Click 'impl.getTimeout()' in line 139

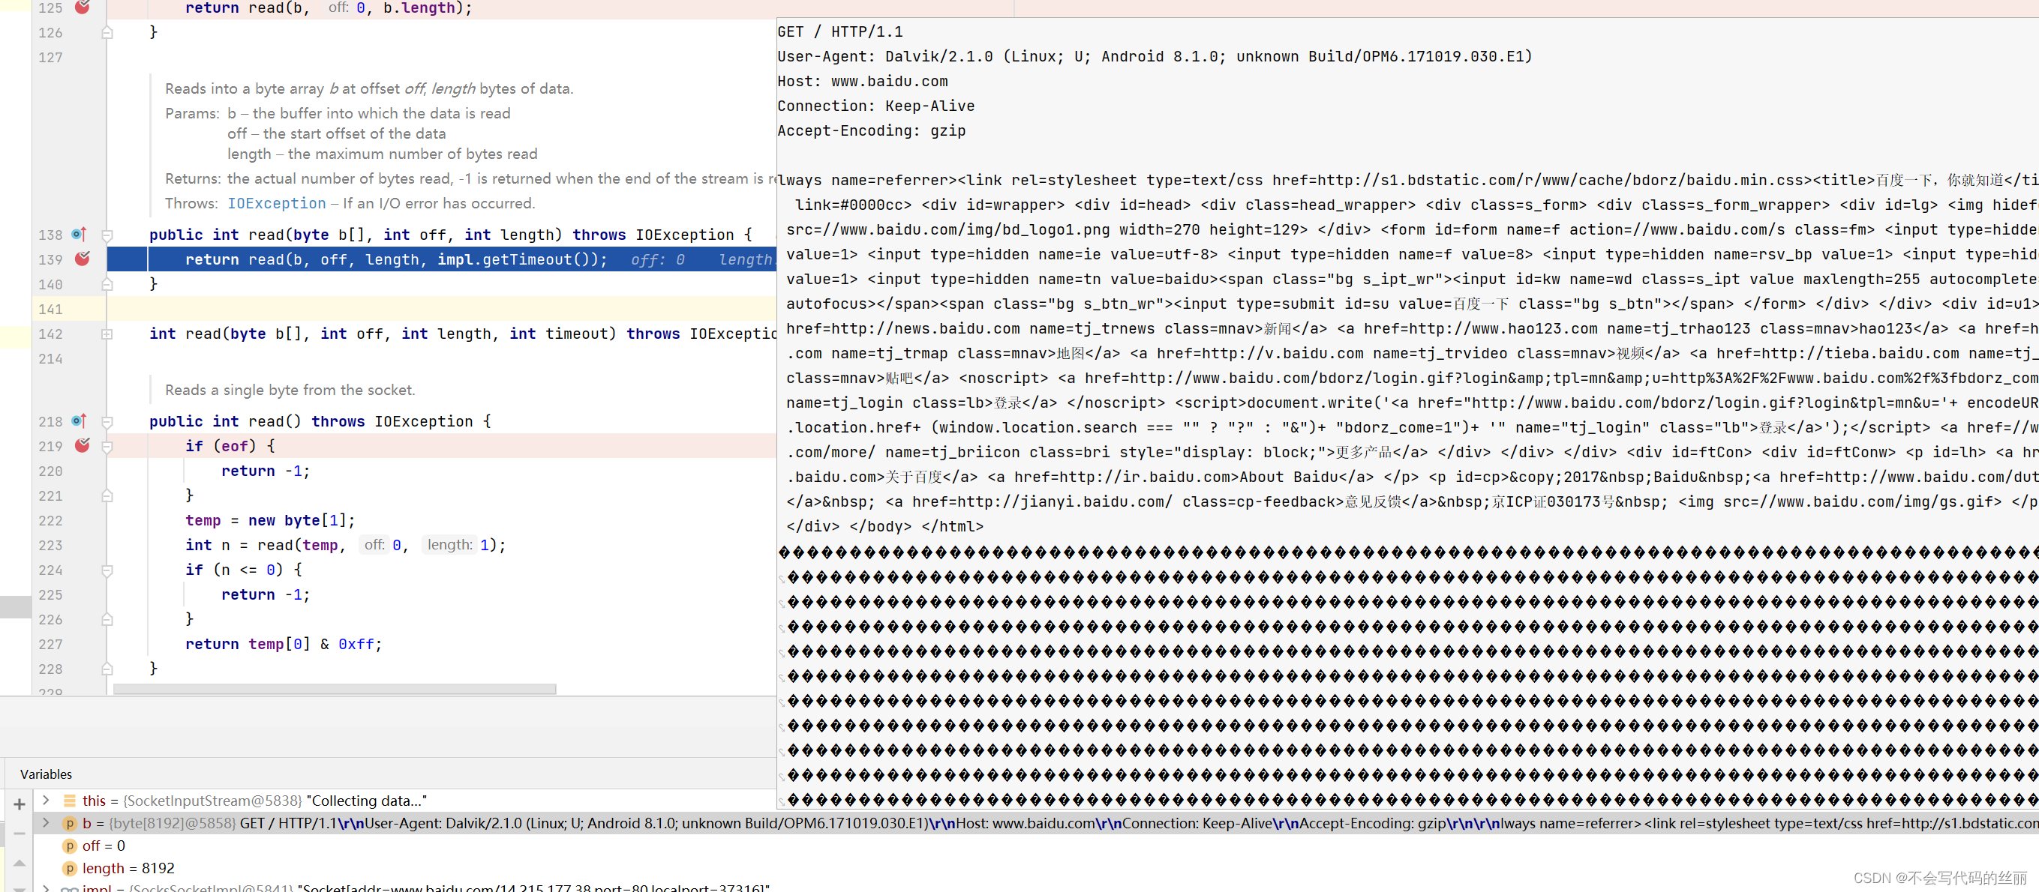(x=518, y=259)
